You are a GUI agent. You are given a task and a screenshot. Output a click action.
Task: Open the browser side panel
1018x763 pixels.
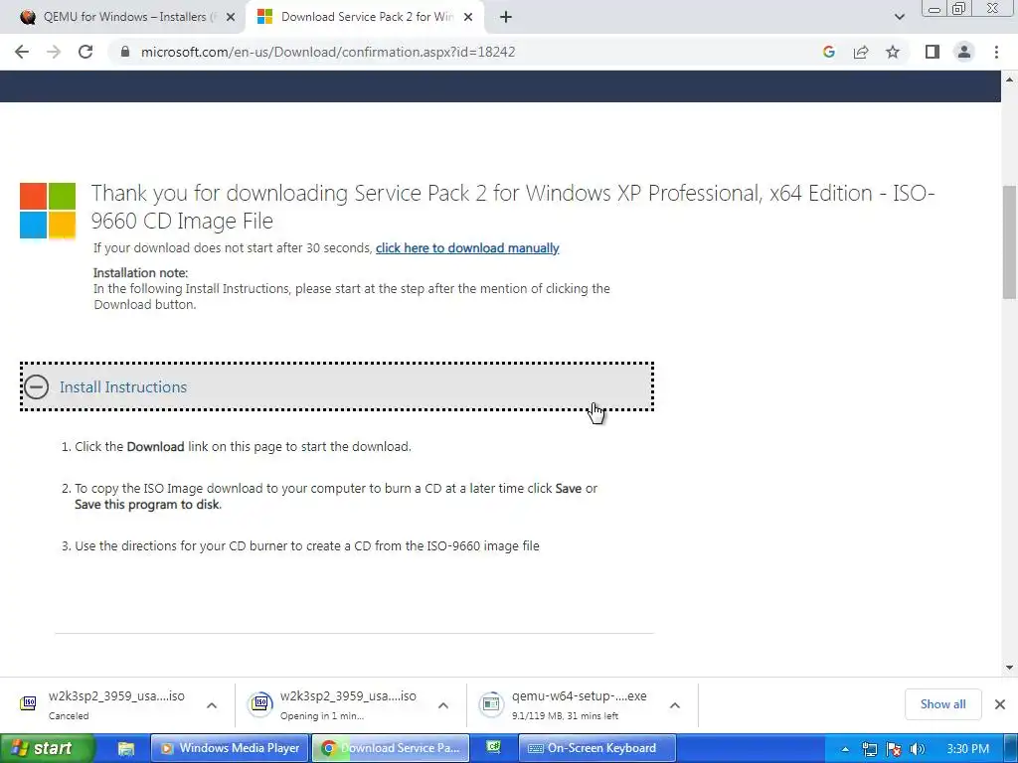[933, 52]
